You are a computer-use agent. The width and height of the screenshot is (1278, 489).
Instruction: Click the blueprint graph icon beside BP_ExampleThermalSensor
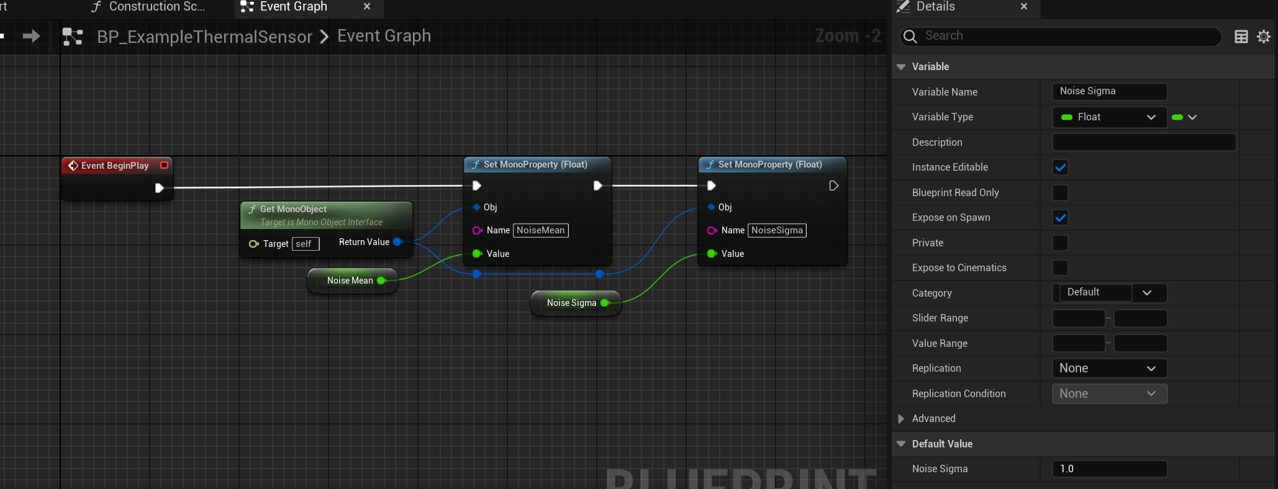[73, 37]
